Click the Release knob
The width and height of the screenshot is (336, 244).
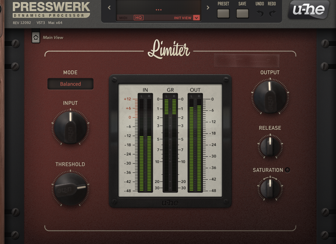[270, 146]
